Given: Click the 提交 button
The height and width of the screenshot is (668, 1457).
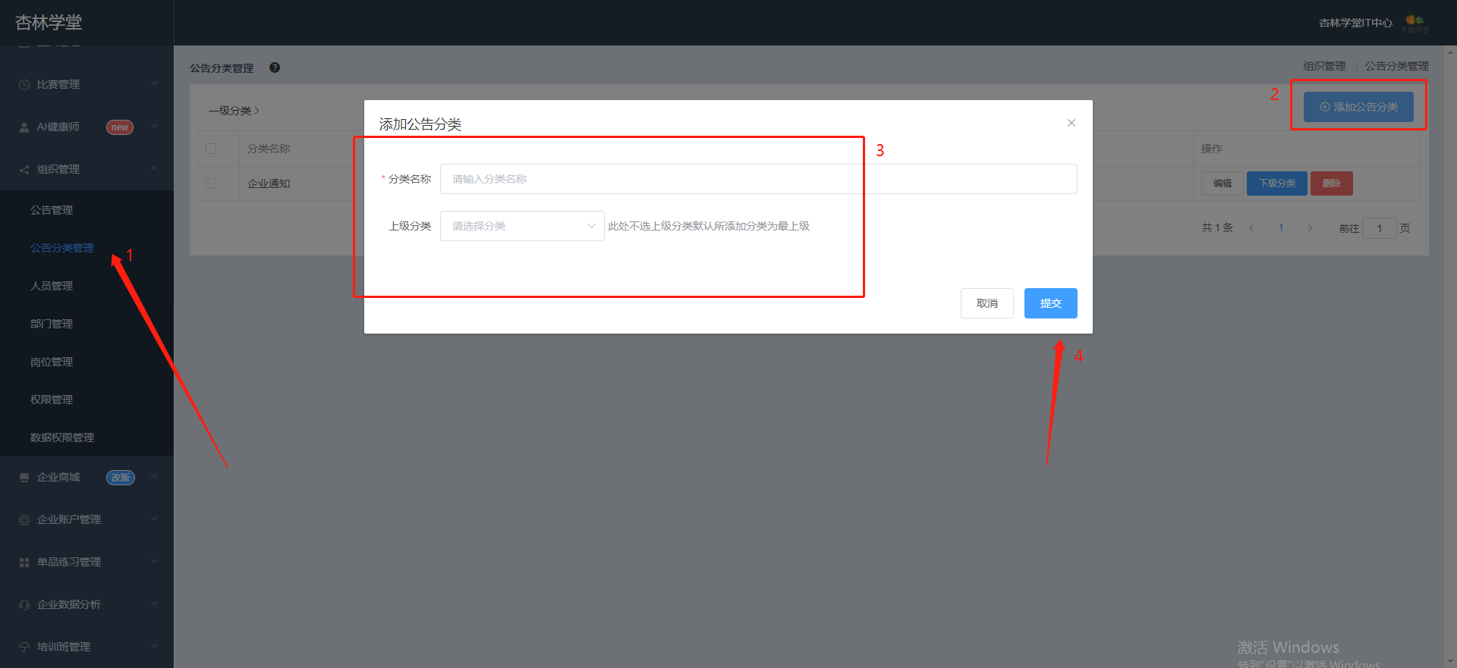Looking at the screenshot, I should pyautogui.click(x=1050, y=303).
